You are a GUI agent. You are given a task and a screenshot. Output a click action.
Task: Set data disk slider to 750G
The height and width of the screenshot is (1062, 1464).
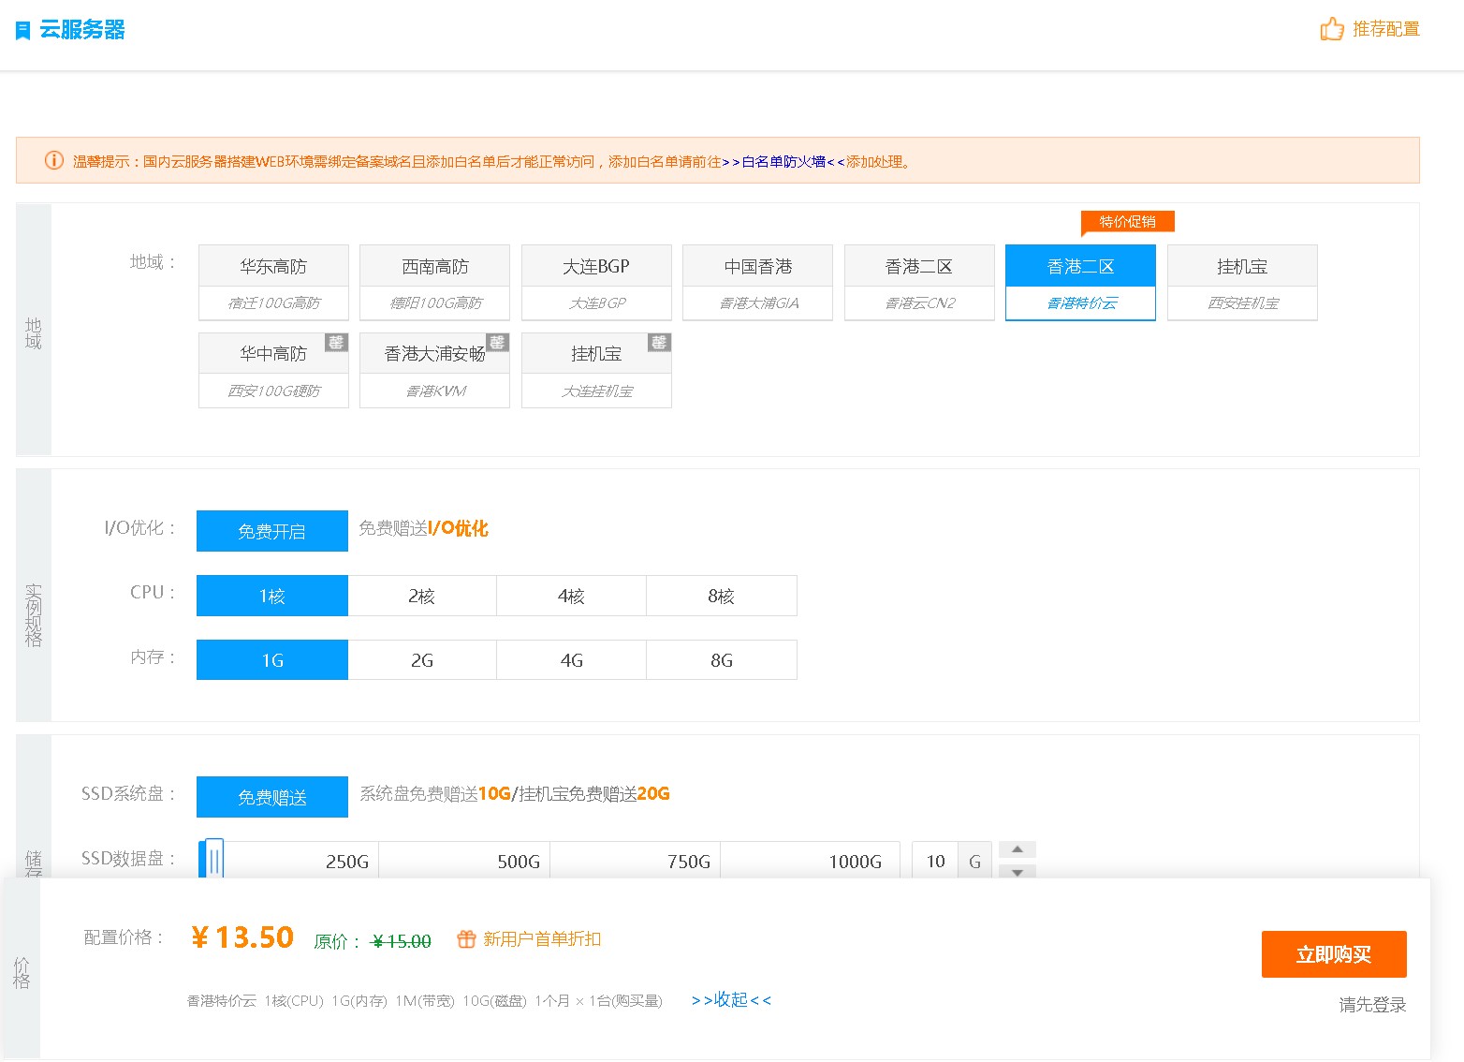pos(689,862)
